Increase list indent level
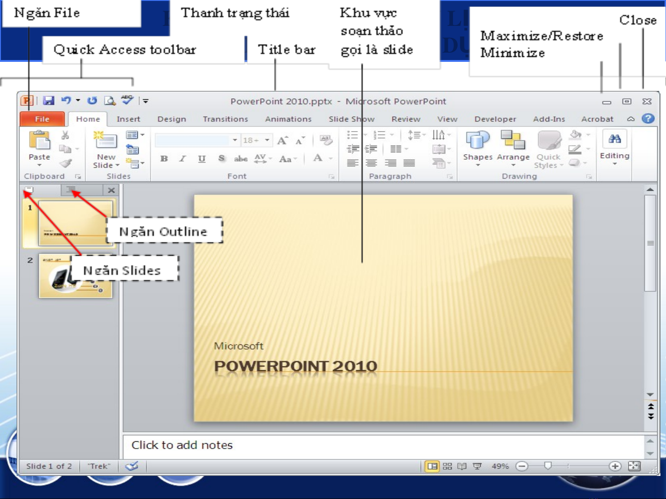Screen dimensions: 666x499 pos(371,149)
